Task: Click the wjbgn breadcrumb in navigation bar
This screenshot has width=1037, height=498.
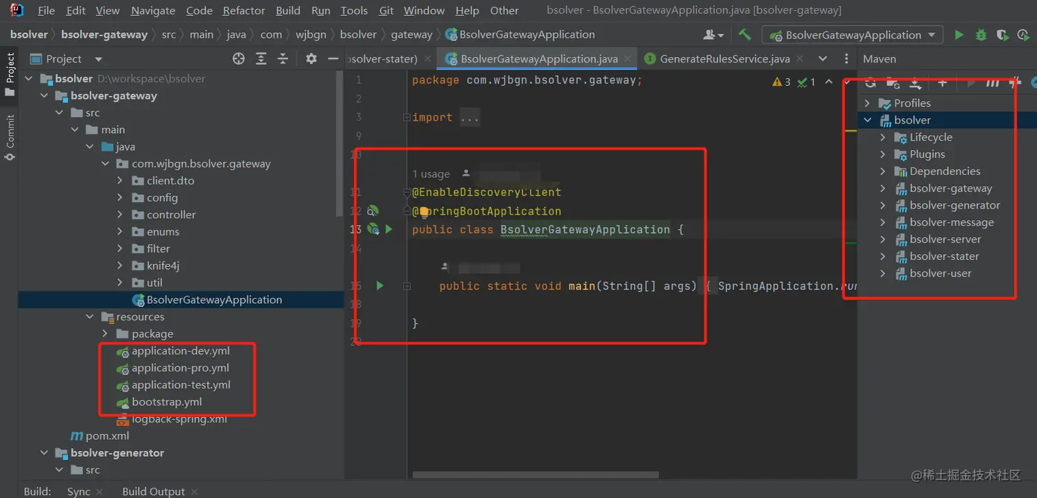Action: [311, 34]
